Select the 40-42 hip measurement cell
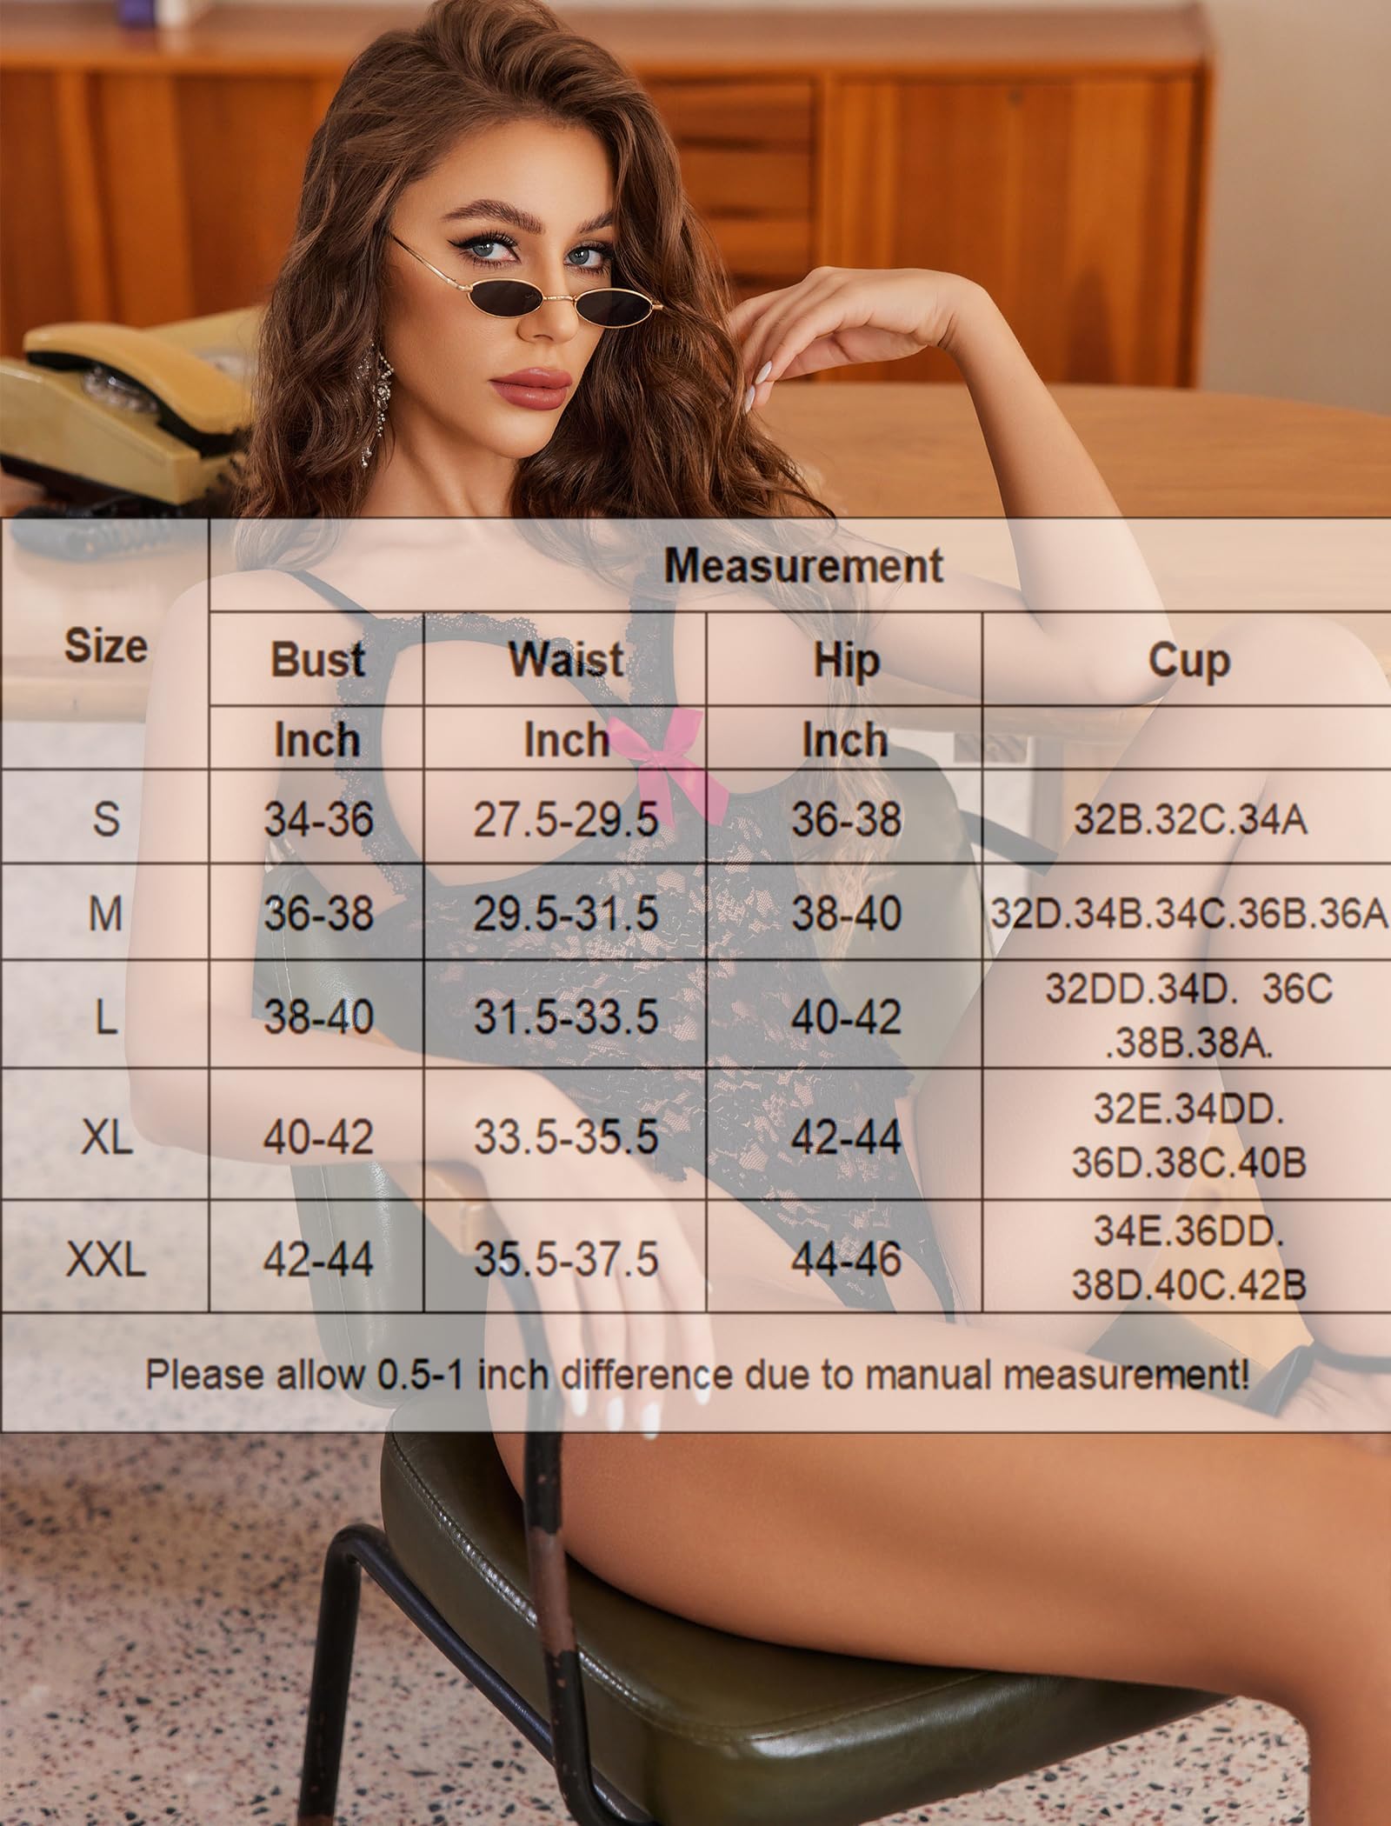 click(x=845, y=1016)
